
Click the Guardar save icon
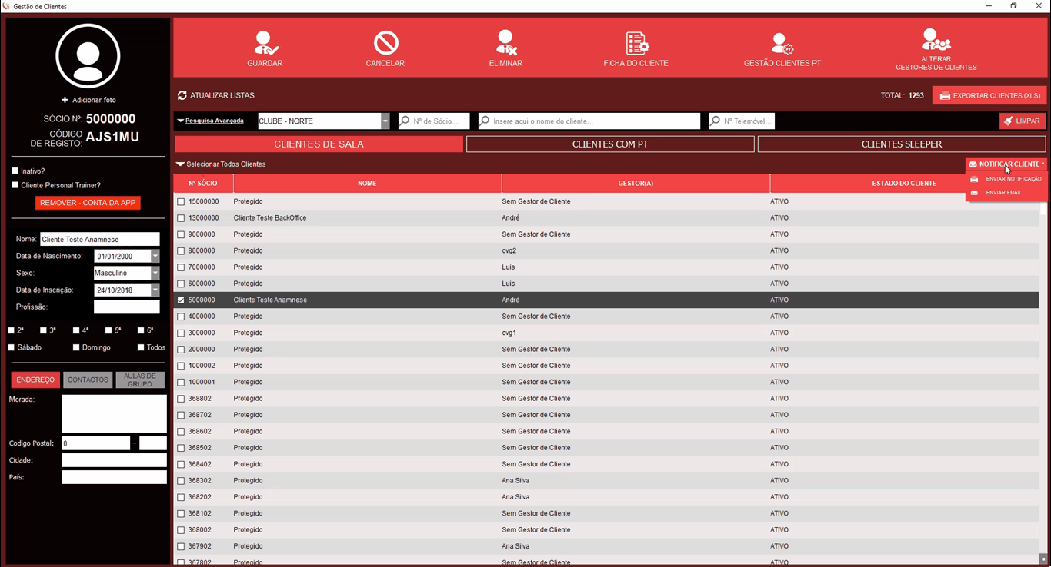point(265,42)
